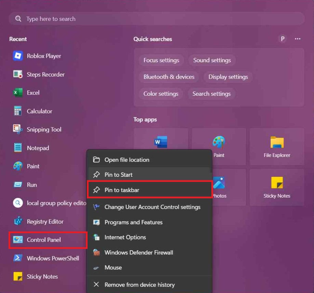314x293 pixels.
Task: Click the Registry Editor label
Action: (45, 221)
